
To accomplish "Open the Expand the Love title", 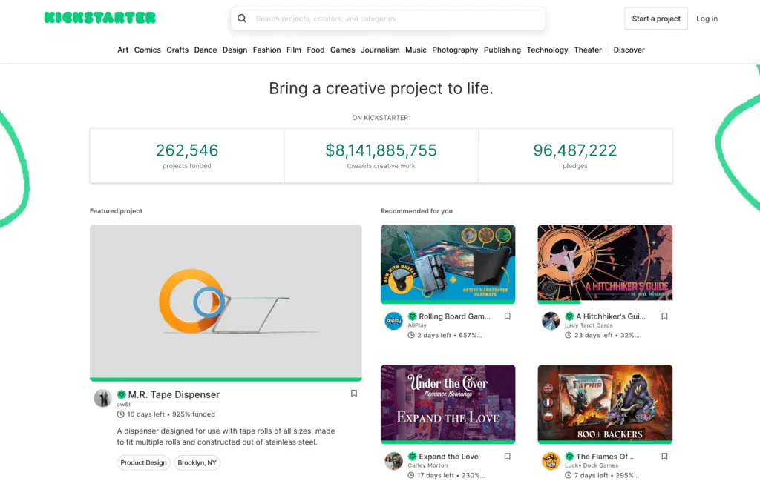I will pos(448,457).
